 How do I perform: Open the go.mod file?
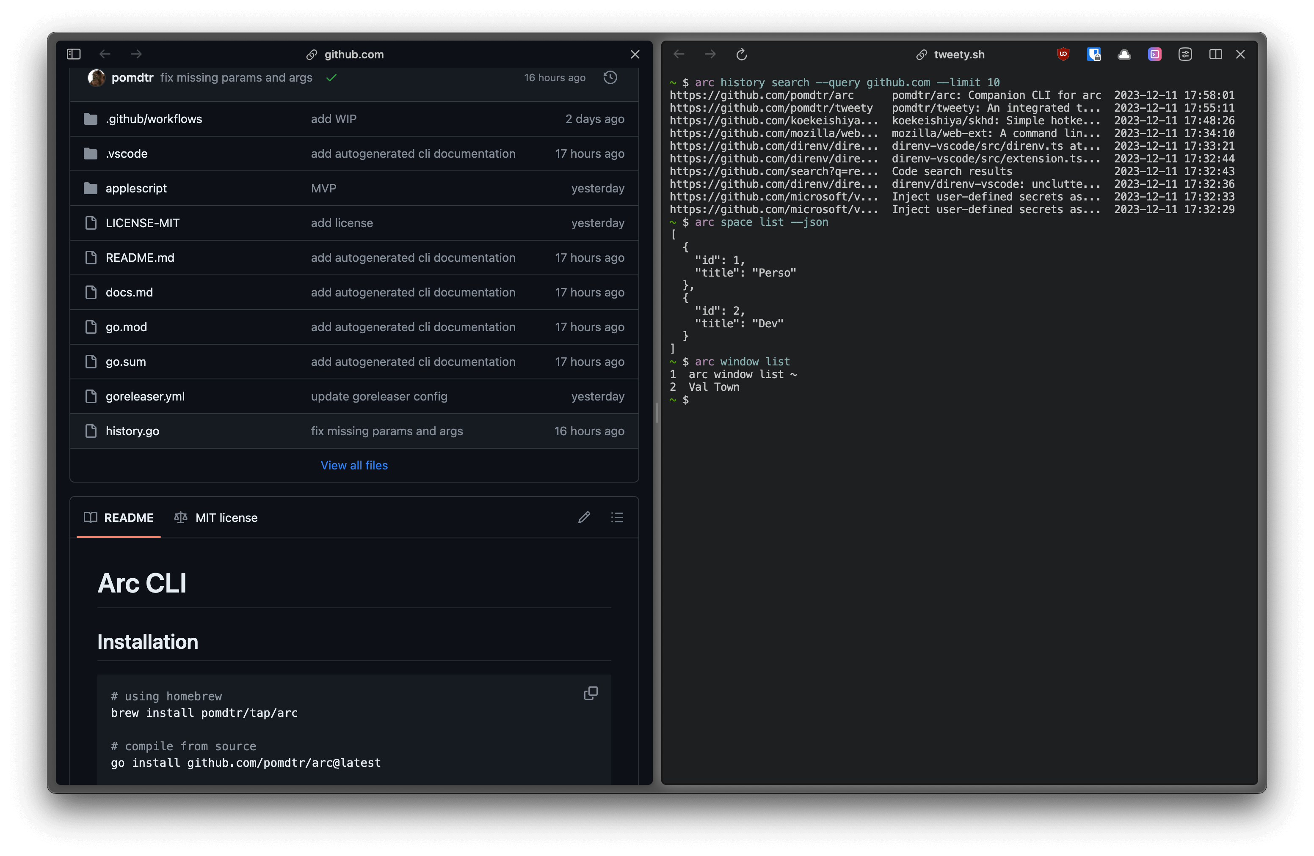click(127, 327)
